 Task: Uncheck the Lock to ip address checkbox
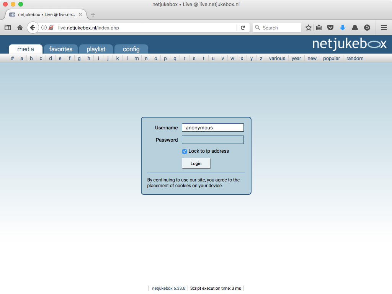185,152
